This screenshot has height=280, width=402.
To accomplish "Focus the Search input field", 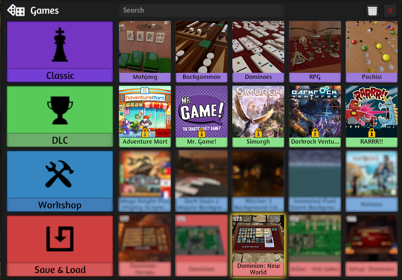I will click(202, 10).
